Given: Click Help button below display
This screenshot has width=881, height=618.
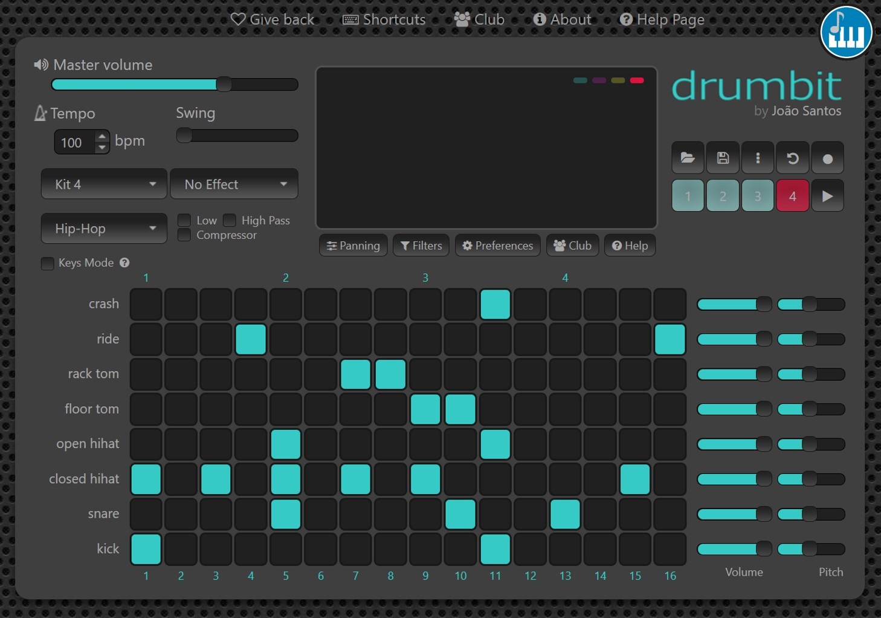Looking at the screenshot, I should pos(630,246).
